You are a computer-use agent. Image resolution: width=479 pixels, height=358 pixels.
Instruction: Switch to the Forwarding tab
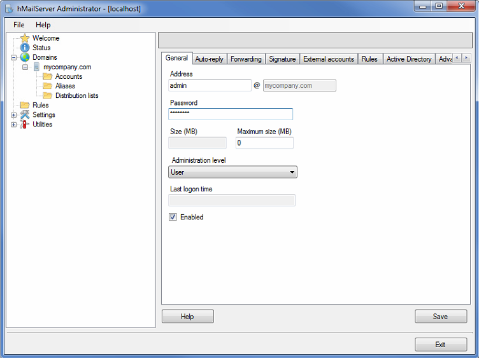[x=246, y=59]
